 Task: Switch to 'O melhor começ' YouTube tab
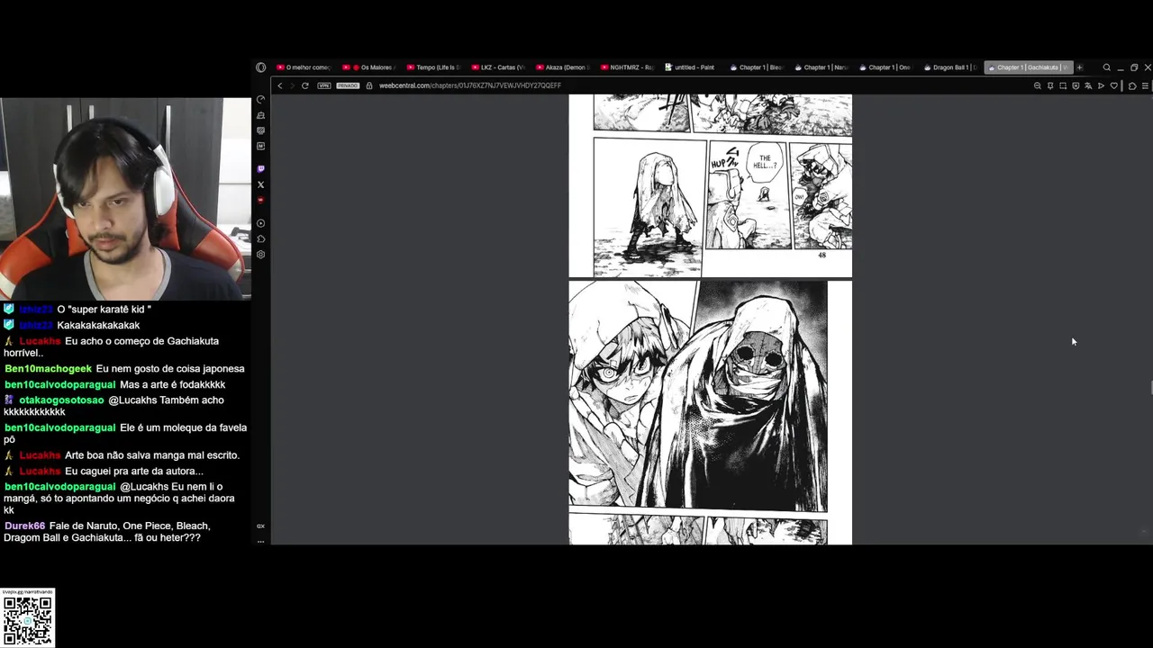click(x=304, y=67)
